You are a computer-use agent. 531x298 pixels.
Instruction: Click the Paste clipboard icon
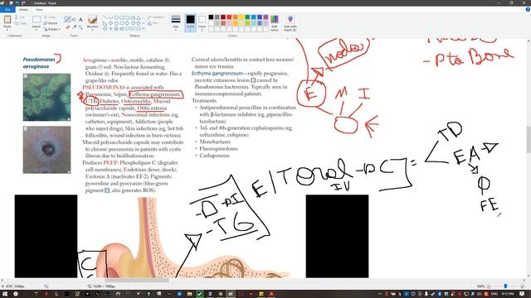tap(7, 20)
